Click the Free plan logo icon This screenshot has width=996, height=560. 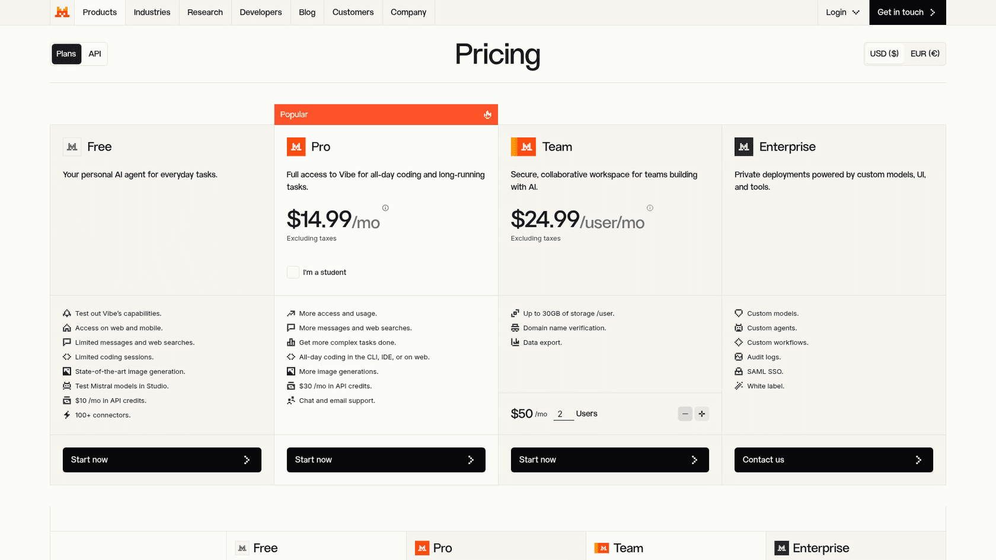pyautogui.click(x=72, y=146)
